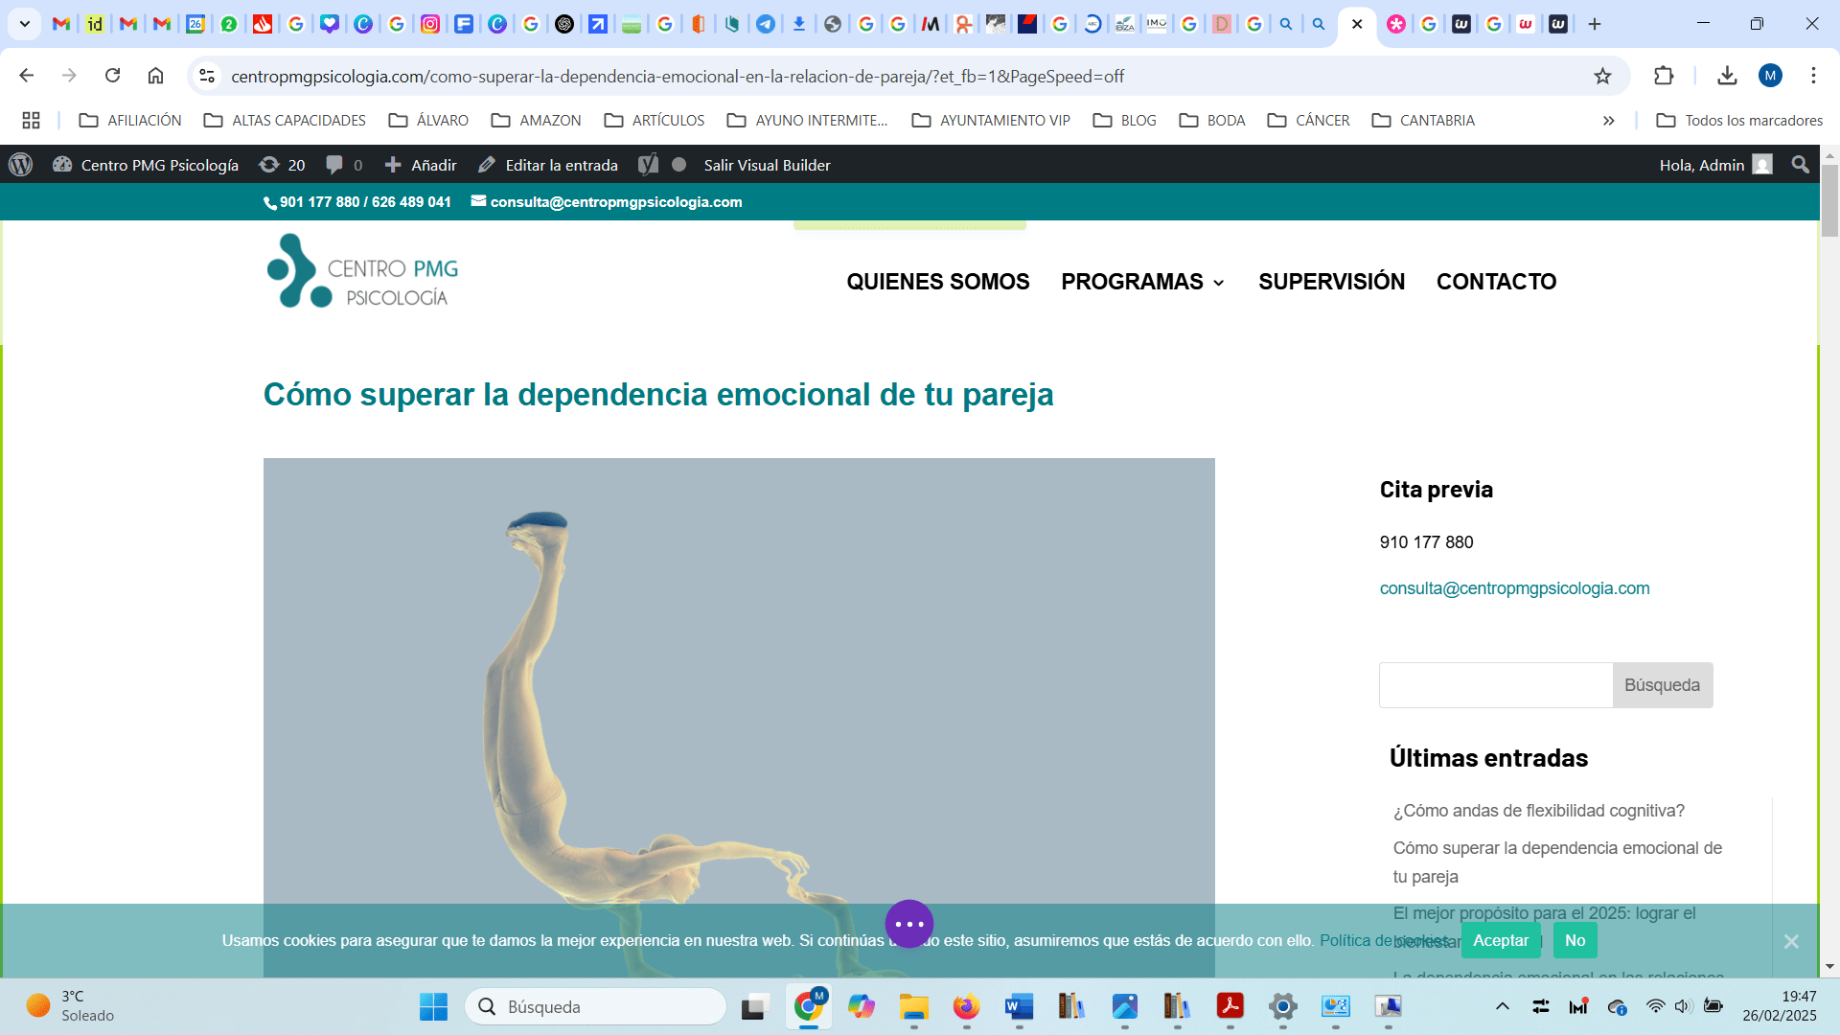Click Editar la entrada in admin bar
The image size is (1840, 1035).
548,165
